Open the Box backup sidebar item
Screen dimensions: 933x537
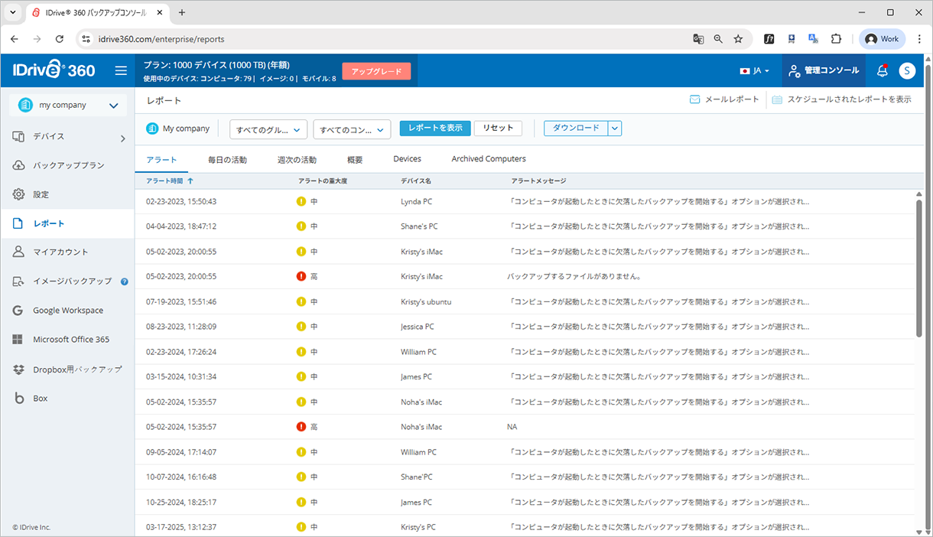tap(40, 399)
